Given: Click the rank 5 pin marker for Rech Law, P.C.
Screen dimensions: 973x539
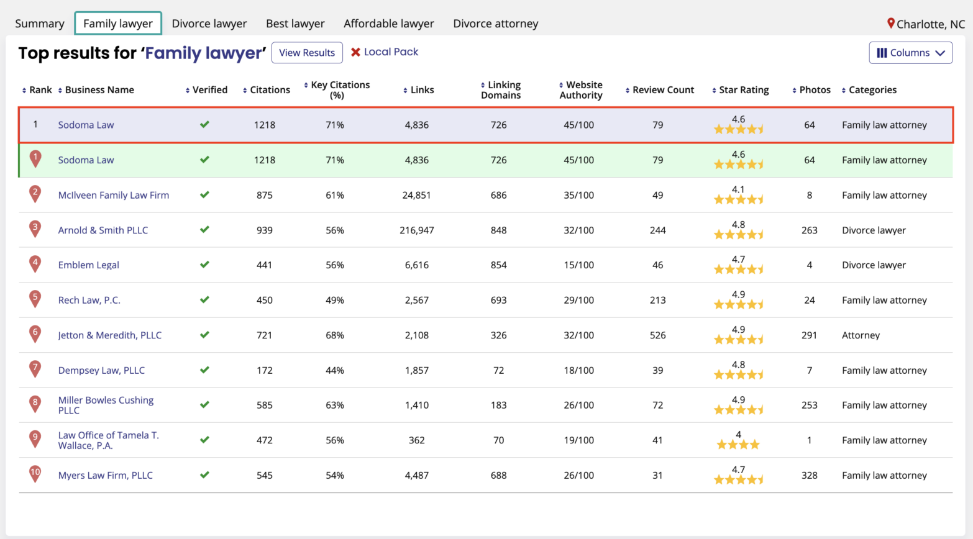Looking at the screenshot, I should pos(34,300).
